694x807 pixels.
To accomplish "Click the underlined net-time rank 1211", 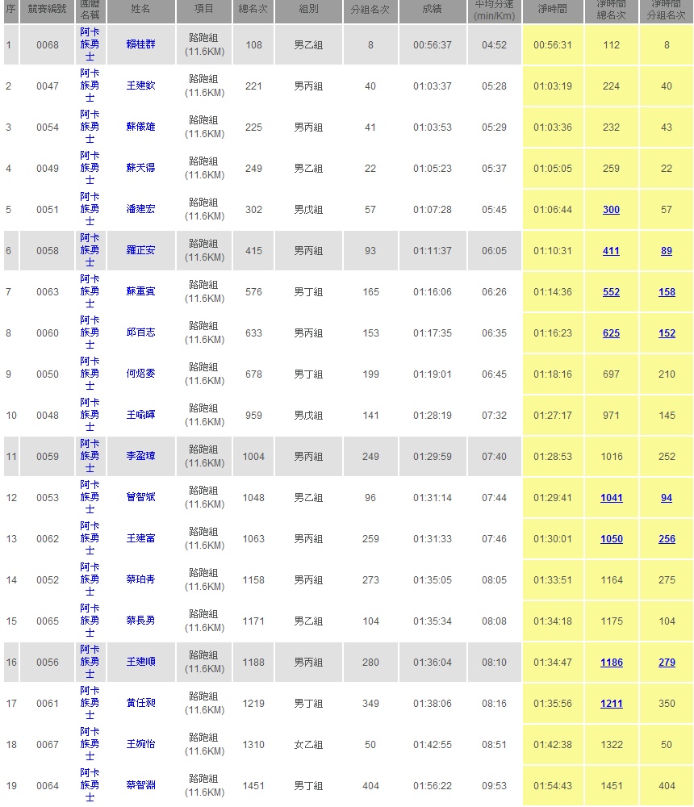I will (612, 704).
